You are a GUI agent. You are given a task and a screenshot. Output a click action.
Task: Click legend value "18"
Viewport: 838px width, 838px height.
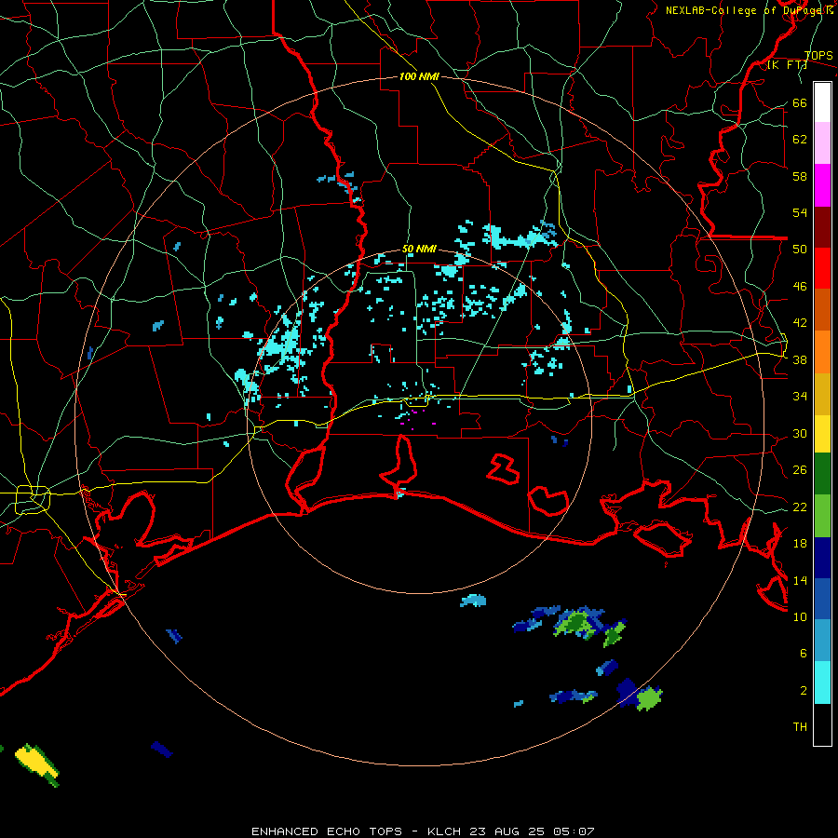point(800,544)
